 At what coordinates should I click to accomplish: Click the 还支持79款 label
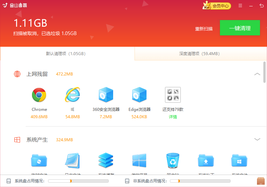coord(173,109)
